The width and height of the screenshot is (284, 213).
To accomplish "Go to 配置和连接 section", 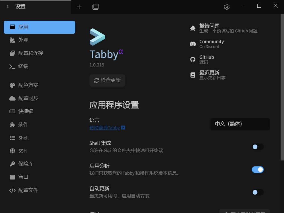I will [39, 53].
